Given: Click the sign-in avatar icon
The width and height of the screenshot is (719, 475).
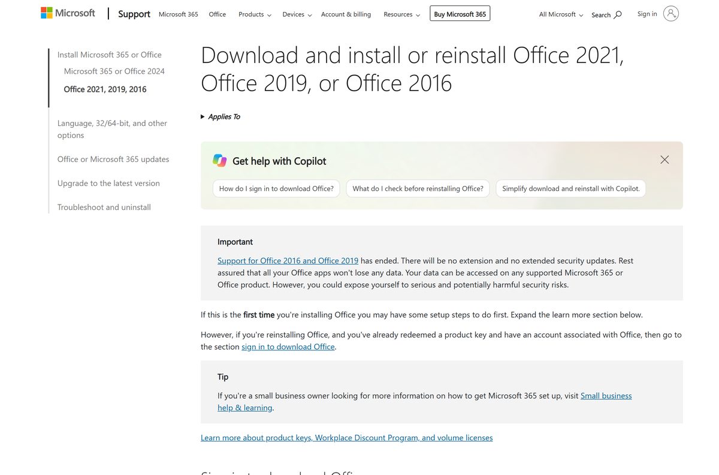Looking at the screenshot, I should point(671,14).
